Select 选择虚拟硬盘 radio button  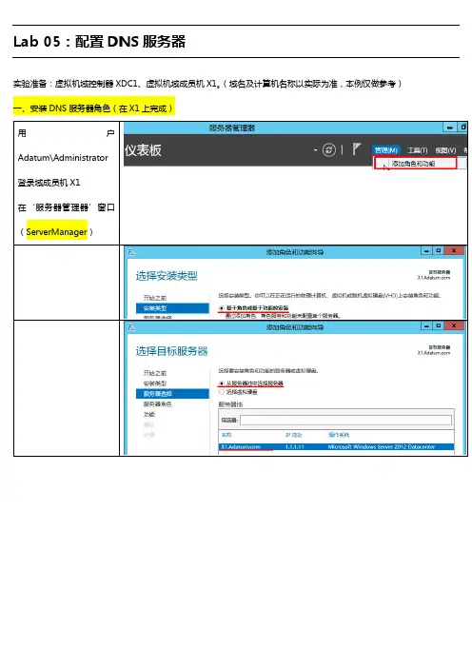[x=222, y=392]
